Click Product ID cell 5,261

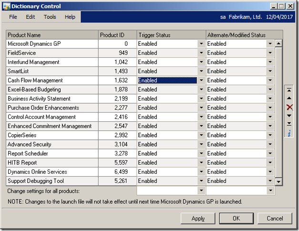click(x=117, y=181)
